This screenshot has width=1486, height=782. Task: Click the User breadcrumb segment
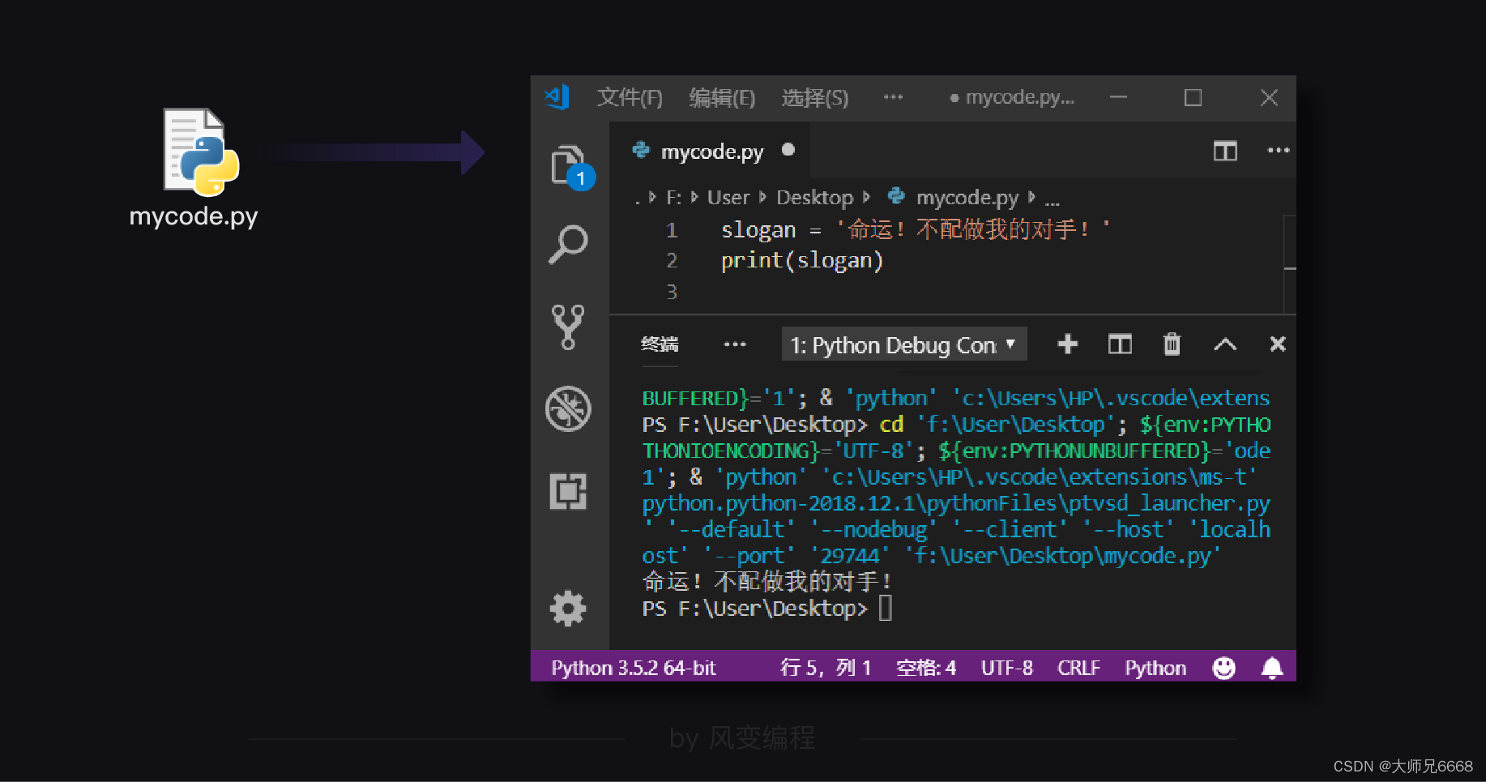point(728,198)
